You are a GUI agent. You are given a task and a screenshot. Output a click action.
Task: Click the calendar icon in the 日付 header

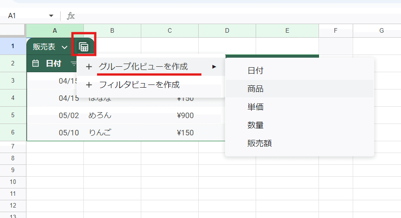36,64
